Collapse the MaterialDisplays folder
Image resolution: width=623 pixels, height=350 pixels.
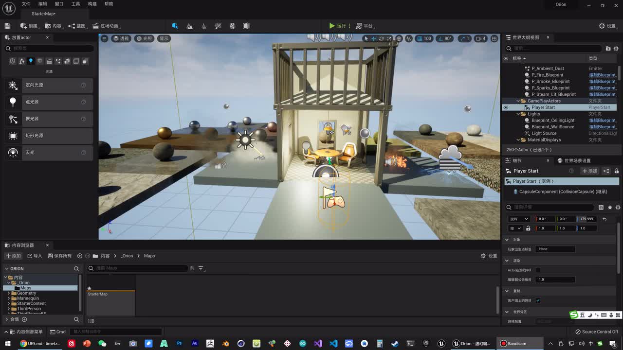[518, 140]
